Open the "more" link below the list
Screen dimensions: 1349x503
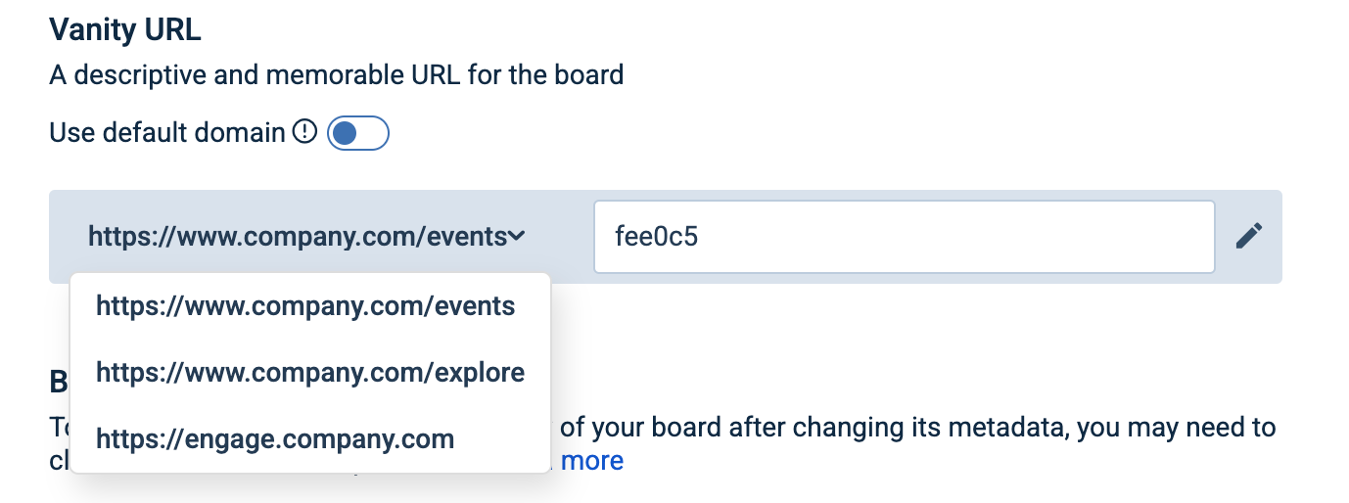click(592, 461)
